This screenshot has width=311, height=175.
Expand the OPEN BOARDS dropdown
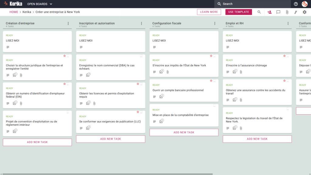pyautogui.click(x=40, y=4)
